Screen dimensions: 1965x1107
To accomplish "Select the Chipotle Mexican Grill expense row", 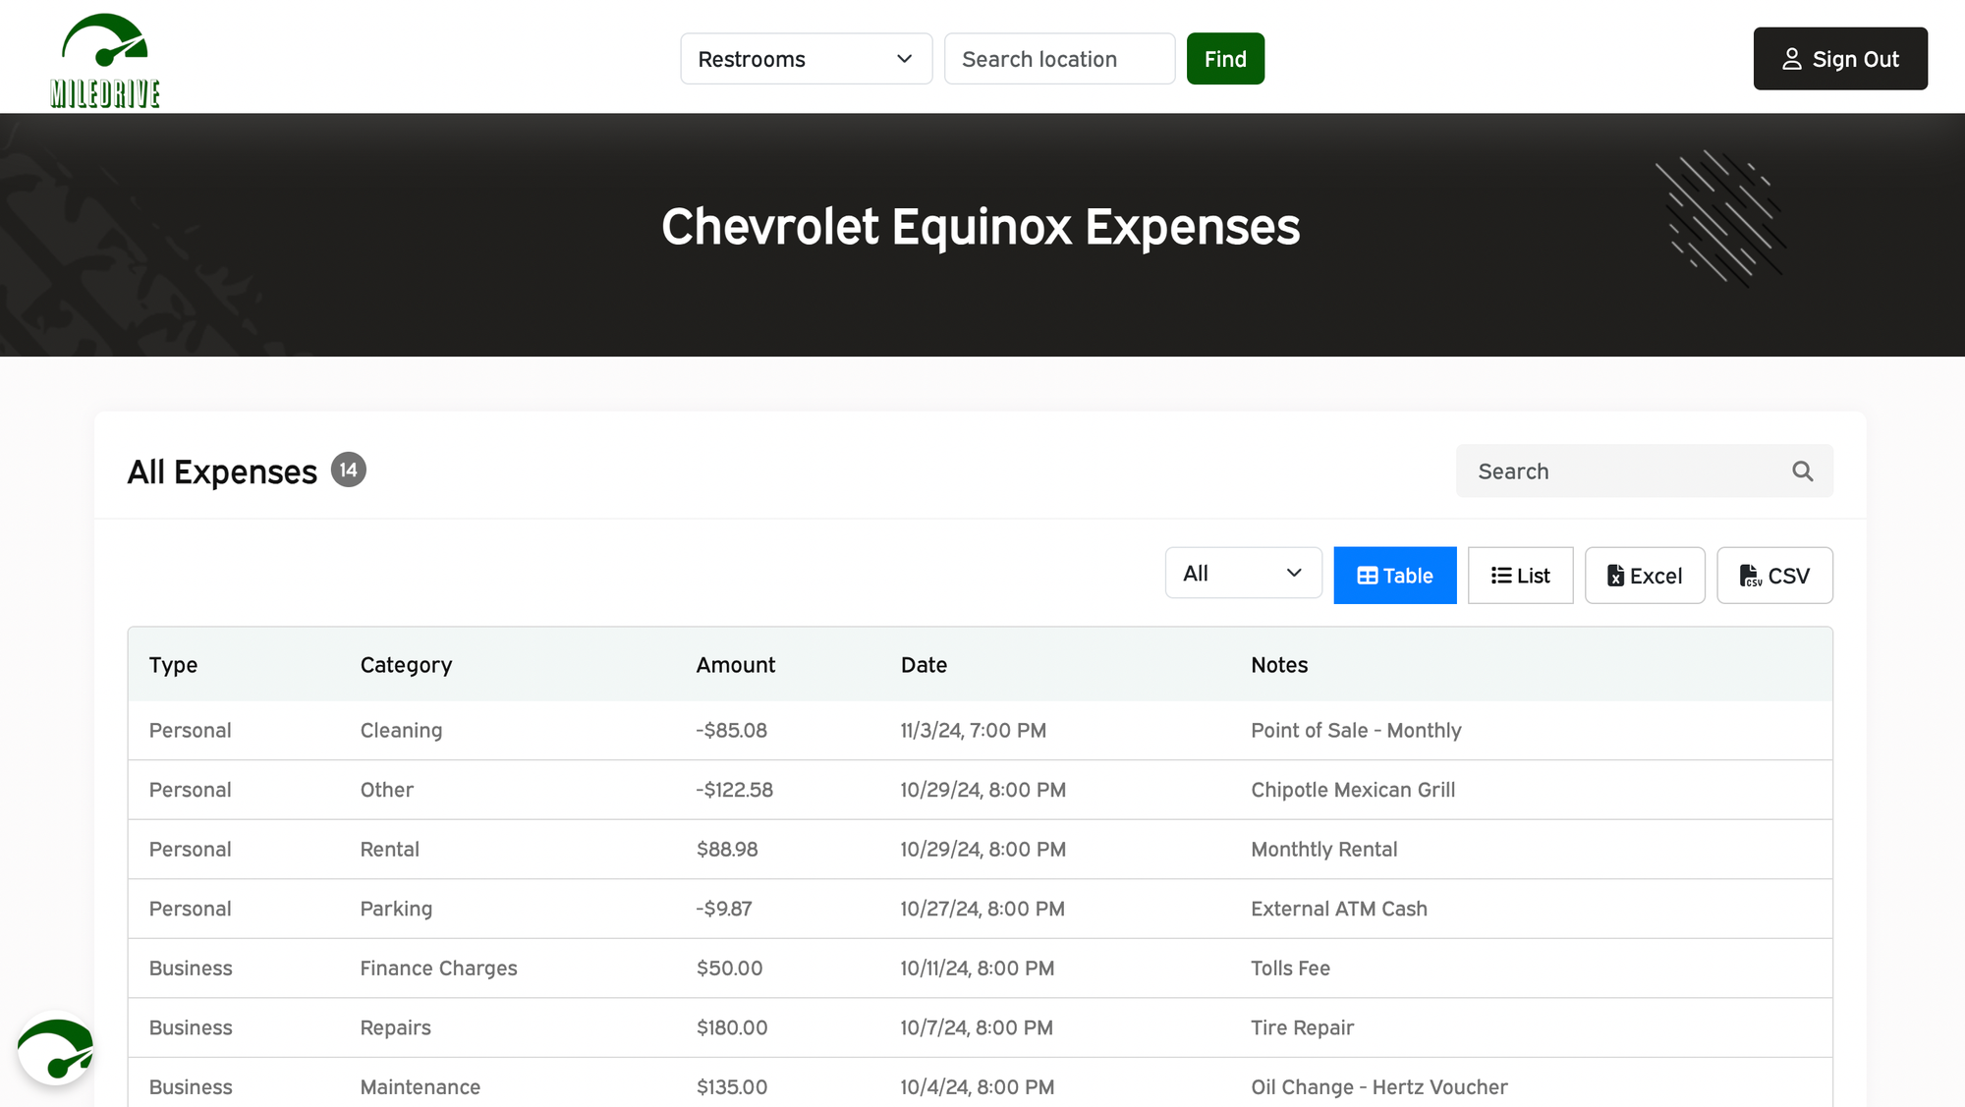I will [x=1352, y=790].
